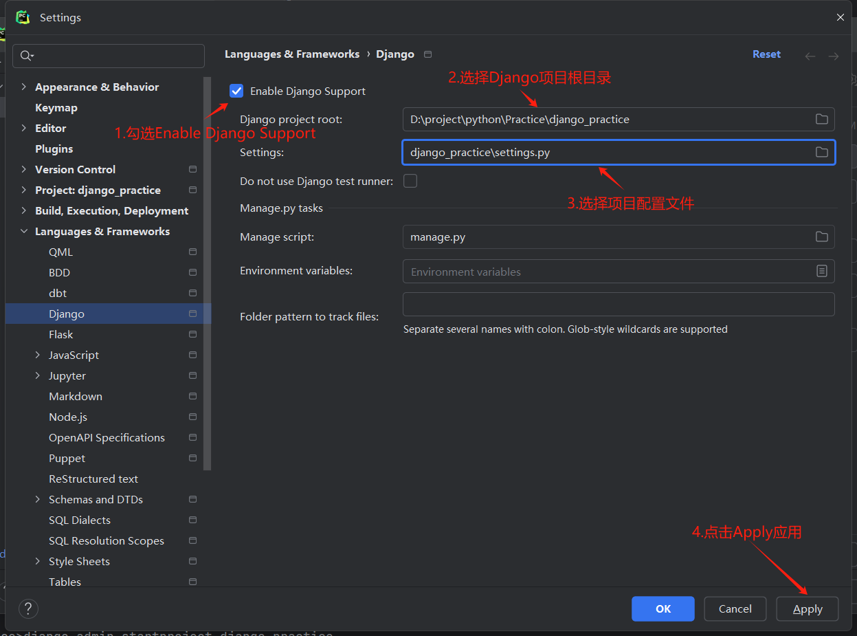Click the Folder pattern to track files field

click(x=619, y=304)
